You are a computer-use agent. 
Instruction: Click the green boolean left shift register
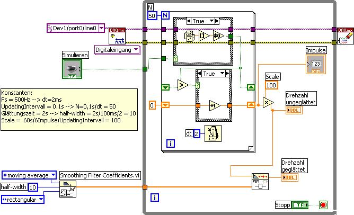165,87
